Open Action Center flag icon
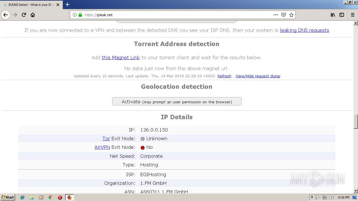Image resolution: width=358 pixels, height=201 pixels. (x=318, y=197)
